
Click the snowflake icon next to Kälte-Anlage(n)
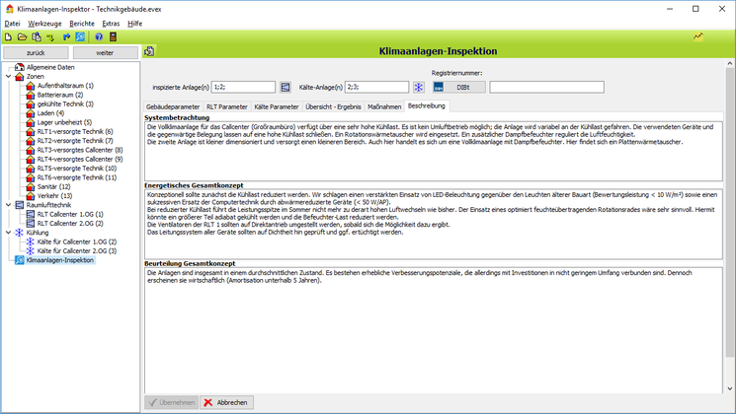pyautogui.click(x=418, y=87)
